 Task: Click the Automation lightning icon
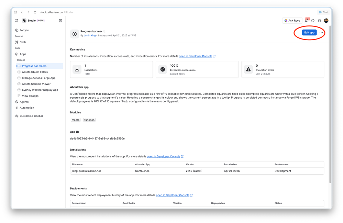point(16,108)
